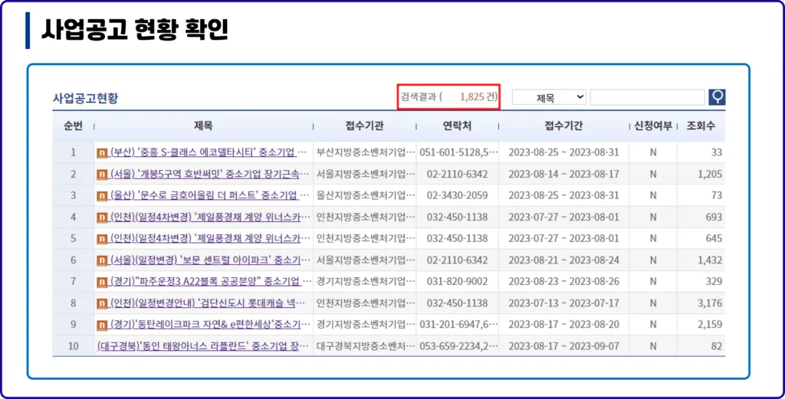Click the view count 329
The image size is (785, 399).
(x=714, y=282)
